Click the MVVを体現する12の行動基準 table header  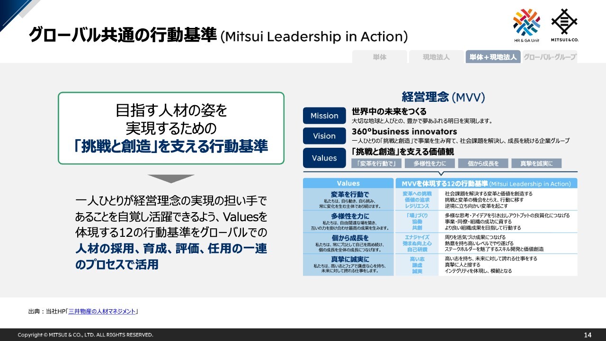[486, 183]
